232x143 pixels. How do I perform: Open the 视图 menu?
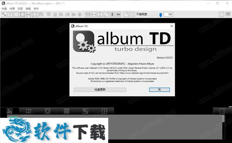20,9
